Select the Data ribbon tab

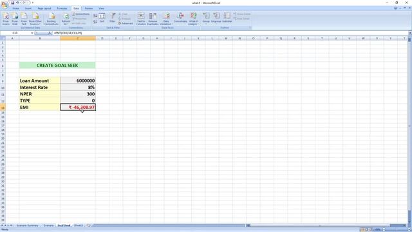76,8
